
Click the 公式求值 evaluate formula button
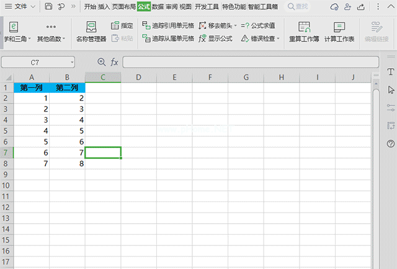[x=258, y=25]
